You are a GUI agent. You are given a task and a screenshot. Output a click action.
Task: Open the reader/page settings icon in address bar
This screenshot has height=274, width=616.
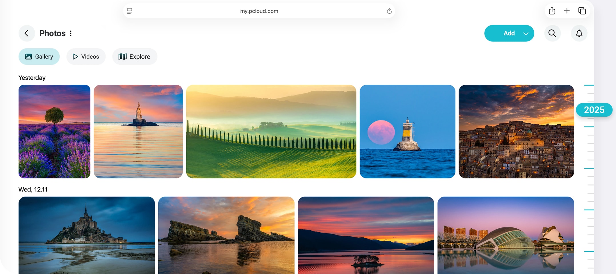[x=129, y=11]
